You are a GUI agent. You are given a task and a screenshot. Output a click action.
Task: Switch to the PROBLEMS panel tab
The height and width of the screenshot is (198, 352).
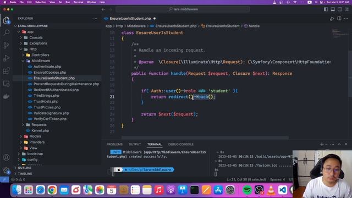[x=114, y=144]
